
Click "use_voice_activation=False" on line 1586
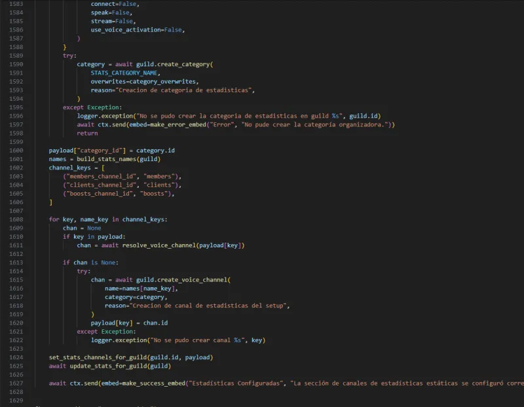136,29
